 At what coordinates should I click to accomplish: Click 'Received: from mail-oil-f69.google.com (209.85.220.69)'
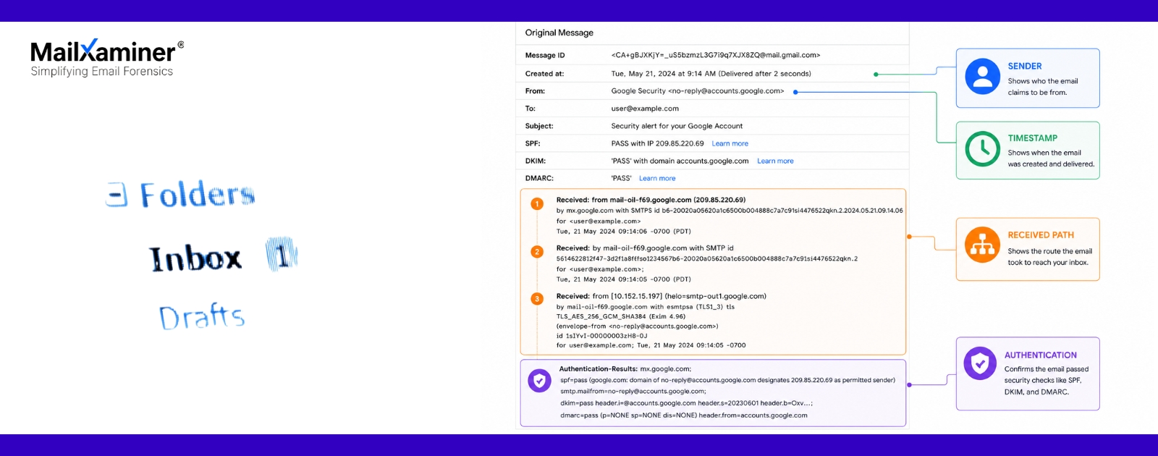[x=651, y=200]
